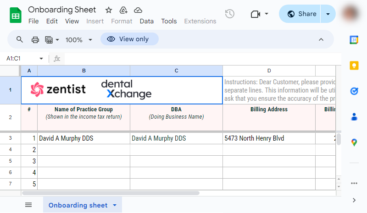Open the Google Sheets home icon
This screenshot has height=213, width=367.
(x=16, y=15)
